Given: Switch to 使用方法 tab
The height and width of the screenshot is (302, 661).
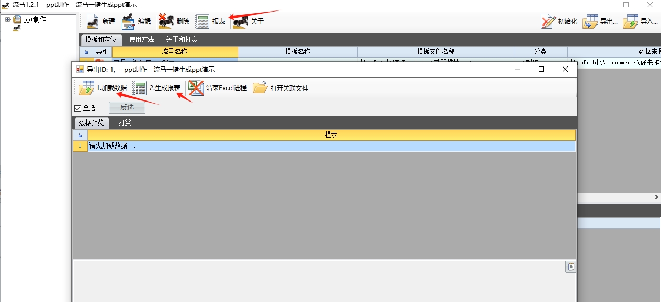Looking at the screenshot, I should (142, 39).
